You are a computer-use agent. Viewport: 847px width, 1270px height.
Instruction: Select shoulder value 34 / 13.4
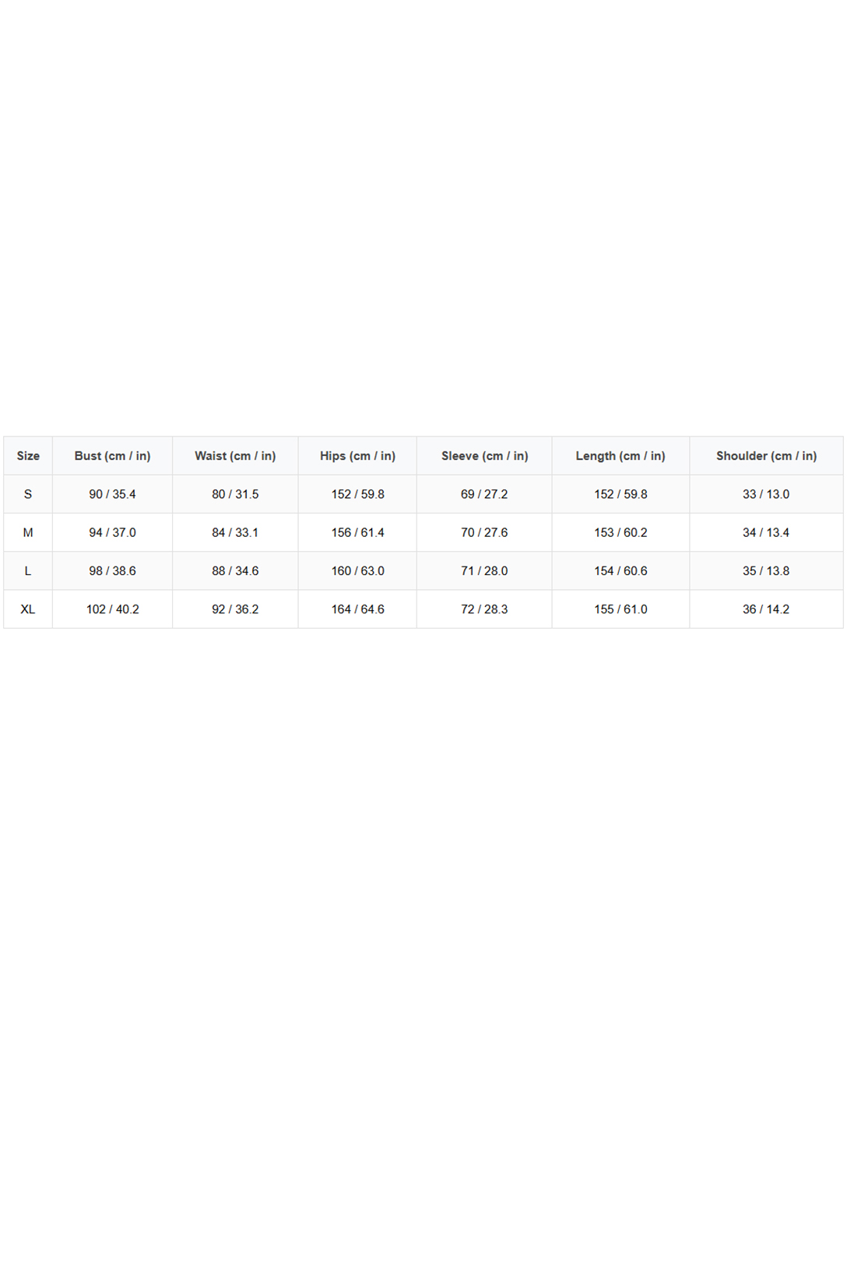766,532
